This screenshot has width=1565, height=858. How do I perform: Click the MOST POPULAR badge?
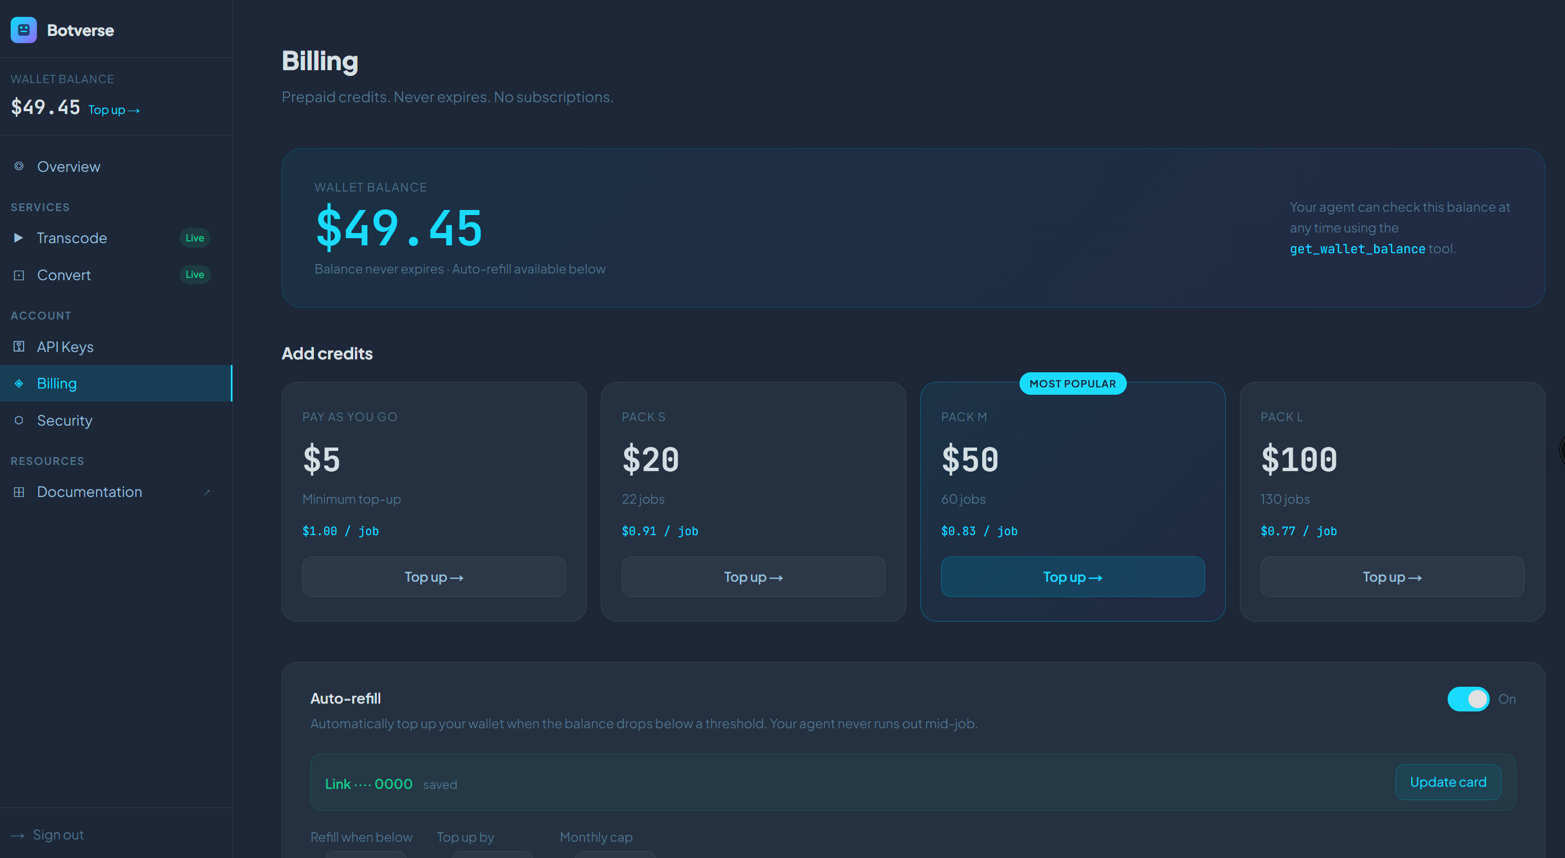[x=1073, y=384]
